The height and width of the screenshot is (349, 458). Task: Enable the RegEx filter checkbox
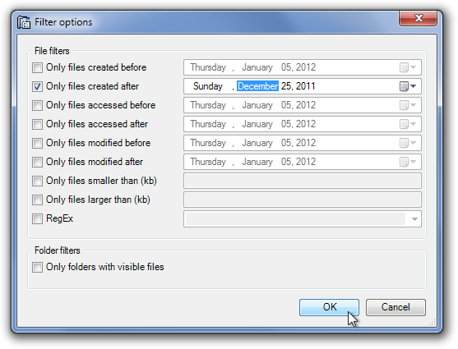pyautogui.click(x=37, y=219)
